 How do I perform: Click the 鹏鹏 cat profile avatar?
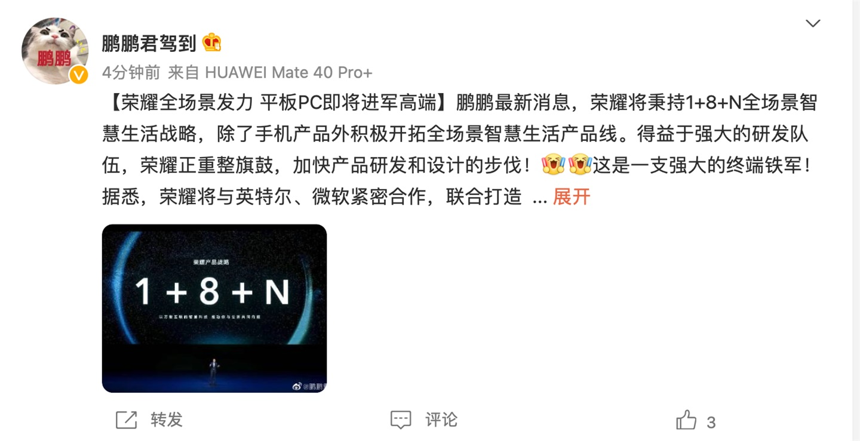tap(55, 51)
